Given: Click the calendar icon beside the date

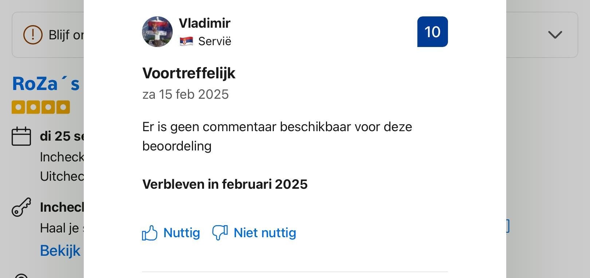Looking at the screenshot, I should (21, 137).
